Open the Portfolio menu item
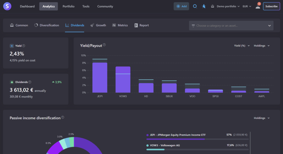 [x=68, y=6]
